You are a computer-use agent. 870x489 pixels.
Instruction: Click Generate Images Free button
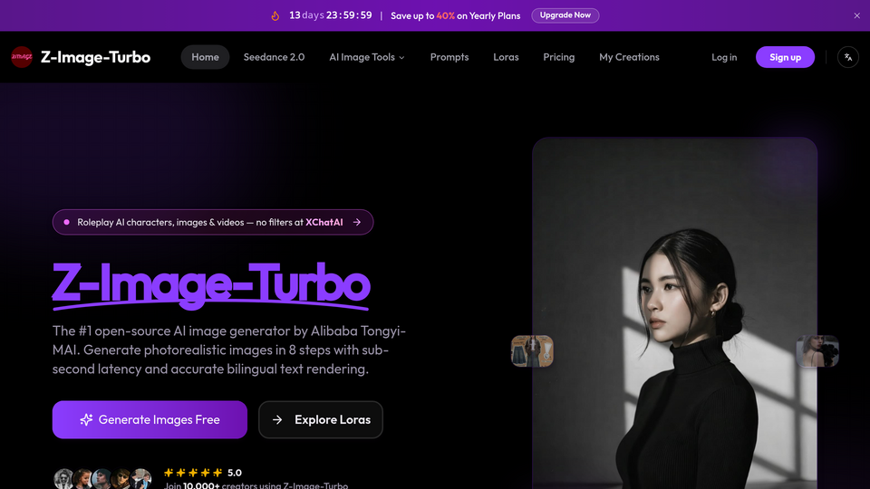coord(150,419)
